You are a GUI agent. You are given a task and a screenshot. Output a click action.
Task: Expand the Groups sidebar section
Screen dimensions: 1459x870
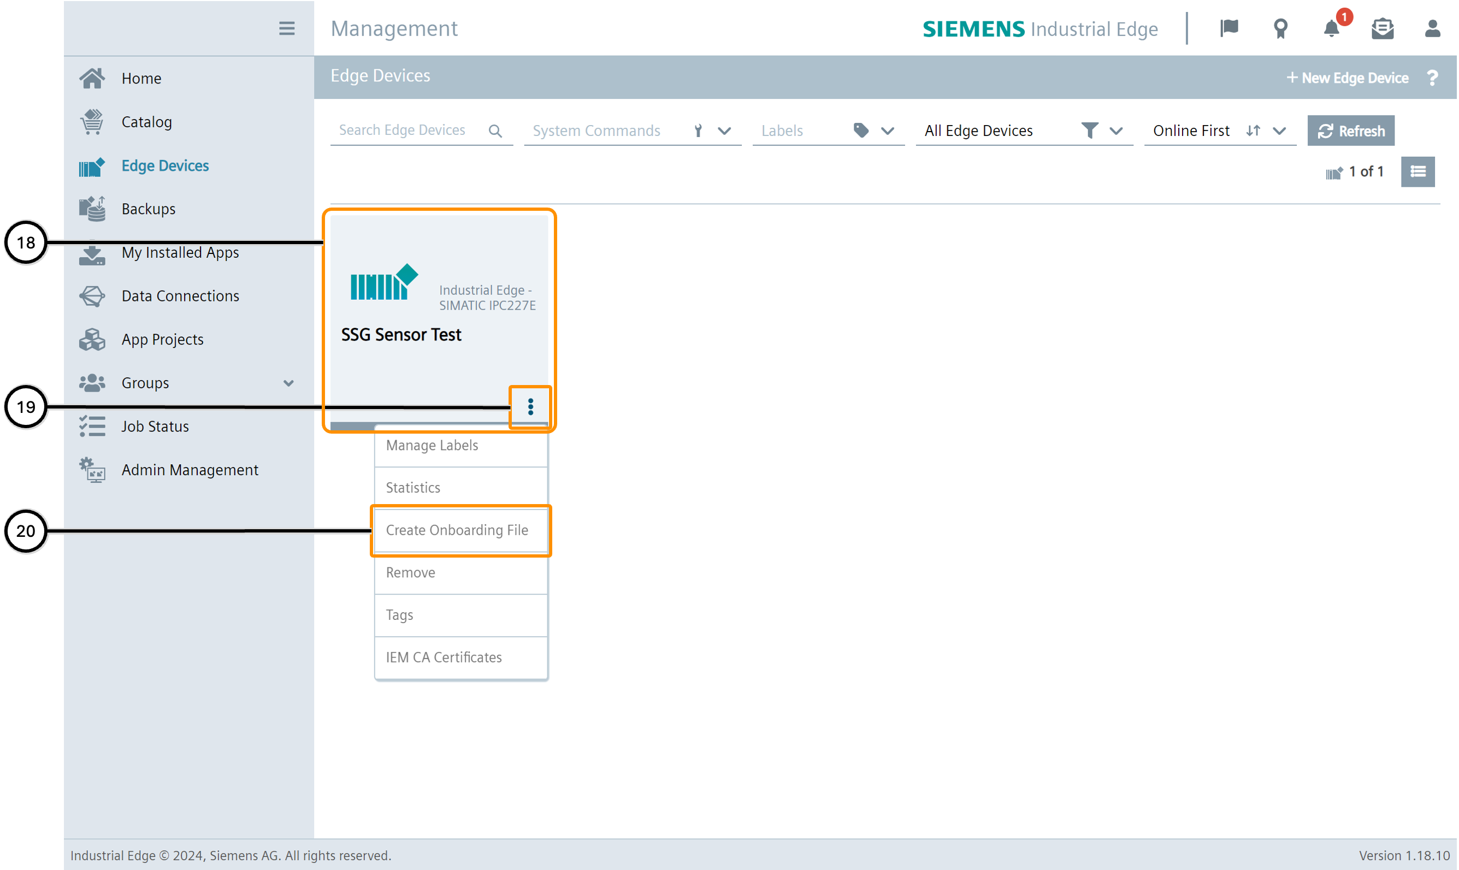point(288,383)
